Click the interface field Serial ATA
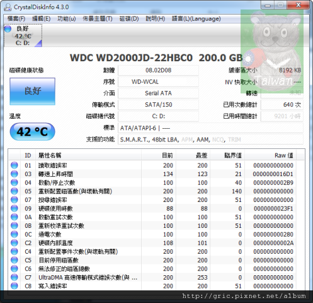Image resolution: width=313 pixels, height=303 pixels. (158, 93)
